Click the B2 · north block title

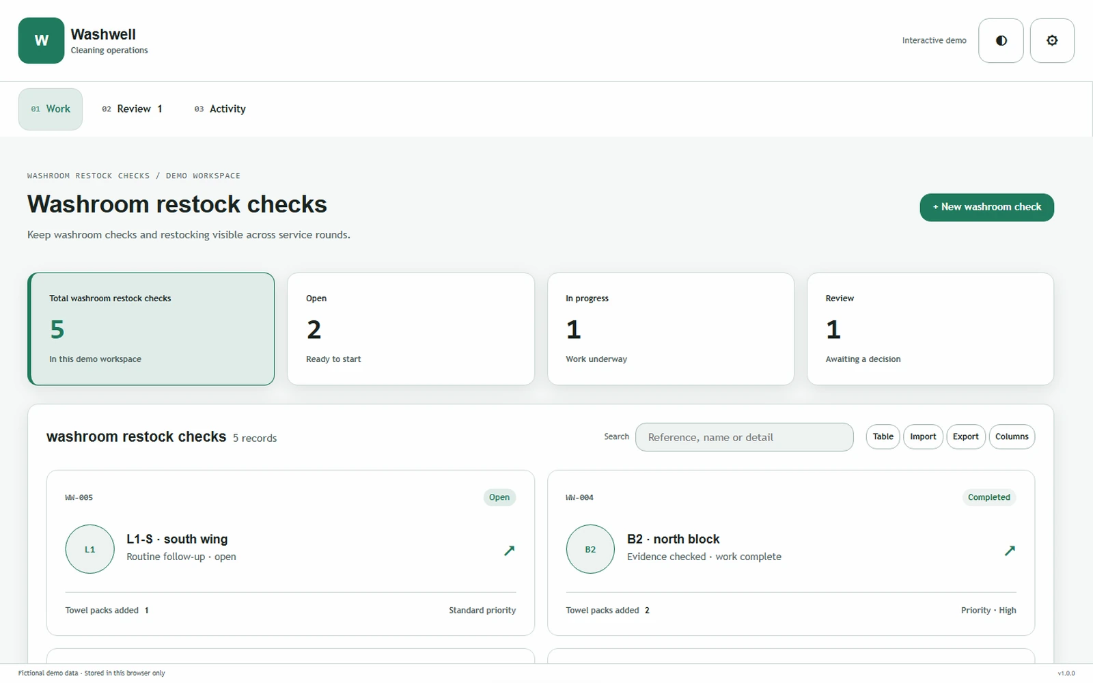(673, 540)
